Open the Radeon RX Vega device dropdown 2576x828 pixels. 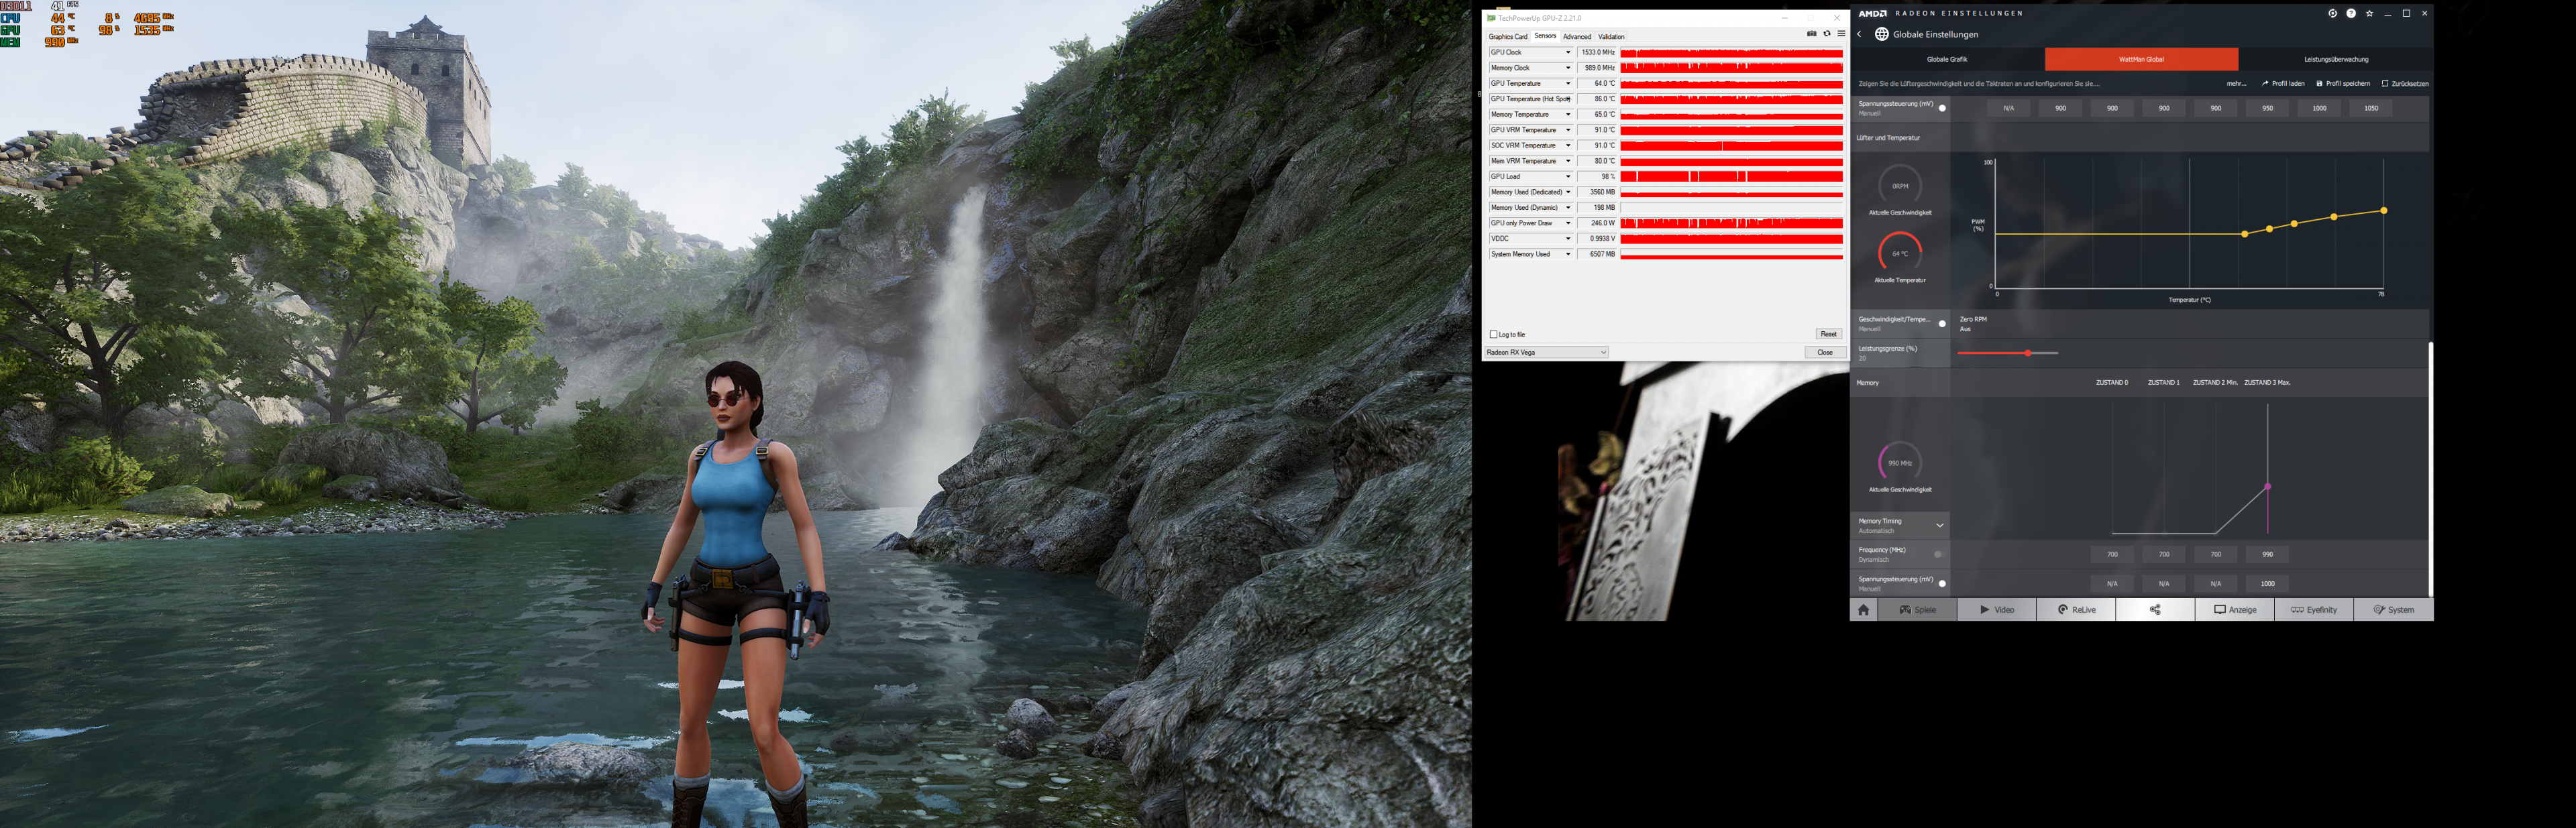[x=1546, y=352]
